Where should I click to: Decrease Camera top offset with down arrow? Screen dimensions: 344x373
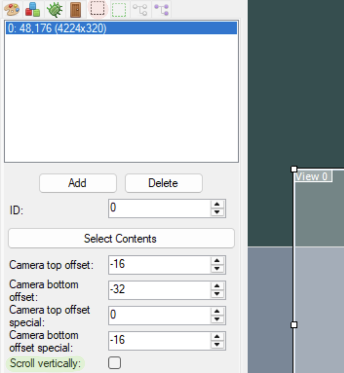[x=217, y=269]
